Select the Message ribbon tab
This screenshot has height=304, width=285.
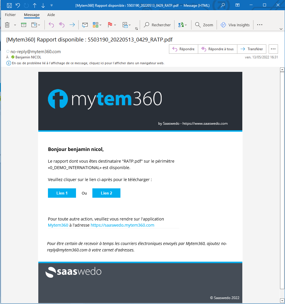pos(32,15)
